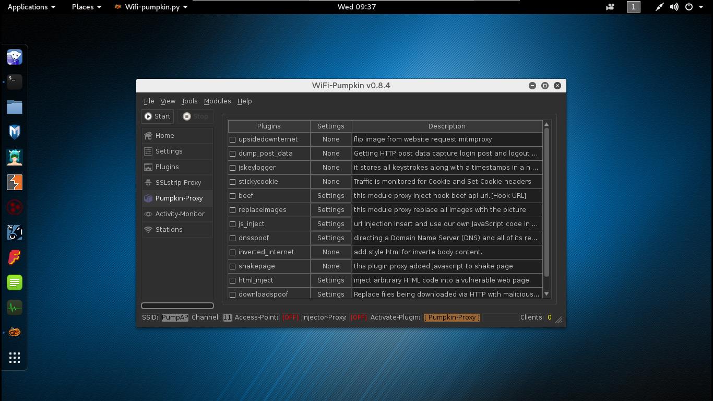This screenshot has width=713, height=401.
Task: Click the power icon in the top bar
Action: [689, 7]
